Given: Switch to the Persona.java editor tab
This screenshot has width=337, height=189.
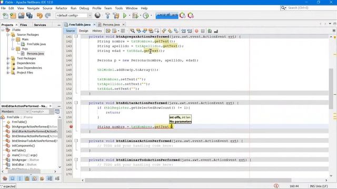Looking at the screenshot, I should coord(111,25).
